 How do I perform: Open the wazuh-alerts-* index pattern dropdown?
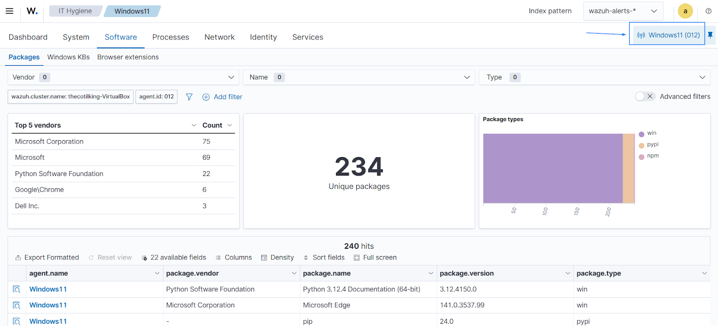click(622, 11)
